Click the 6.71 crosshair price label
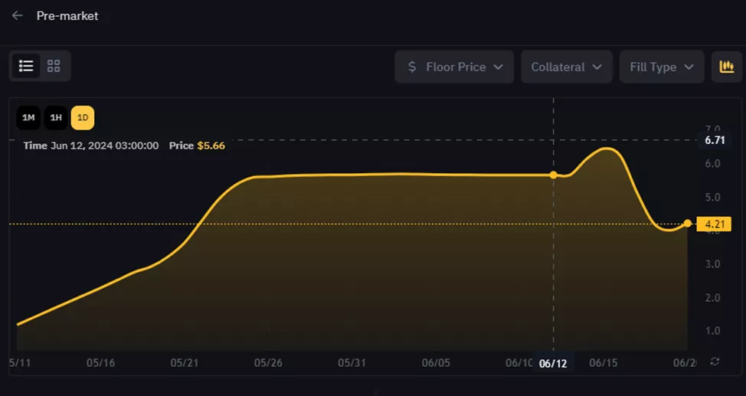 click(x=714, y=140)
